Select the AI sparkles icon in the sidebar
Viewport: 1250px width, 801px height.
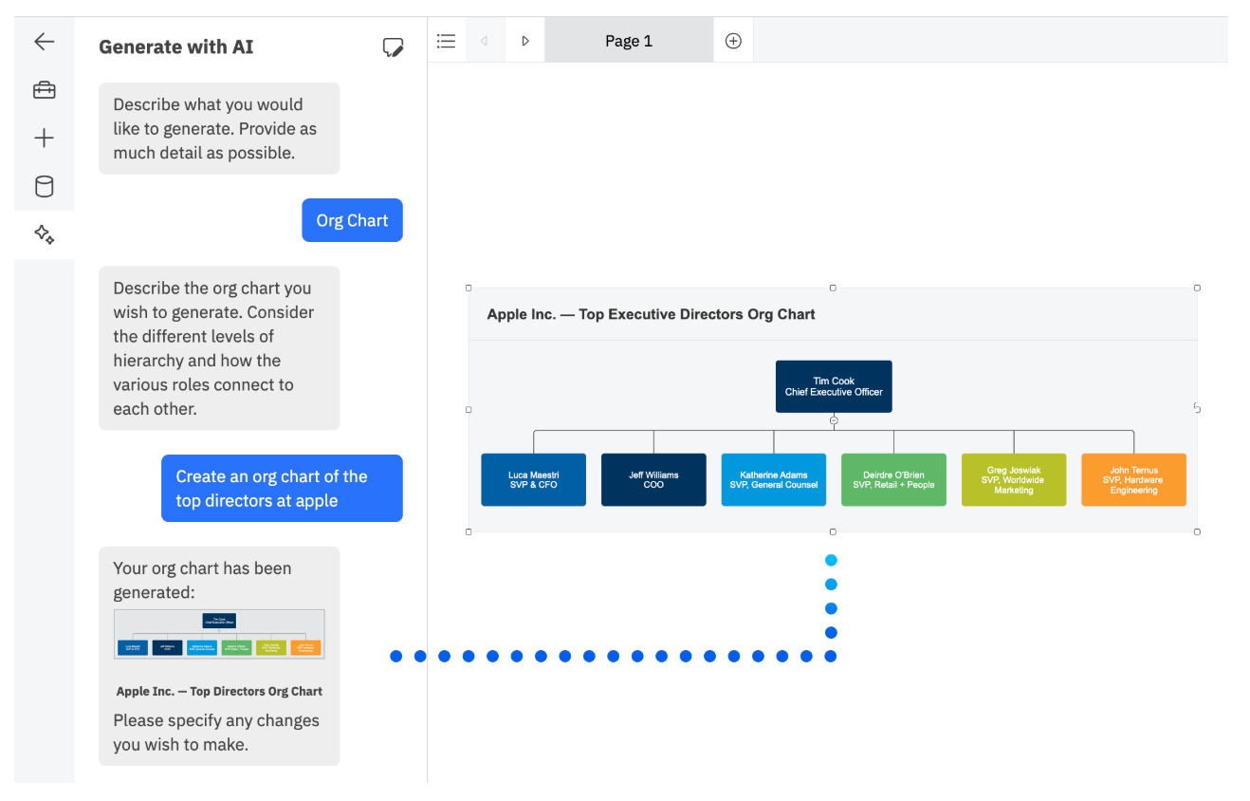[44, 234]
